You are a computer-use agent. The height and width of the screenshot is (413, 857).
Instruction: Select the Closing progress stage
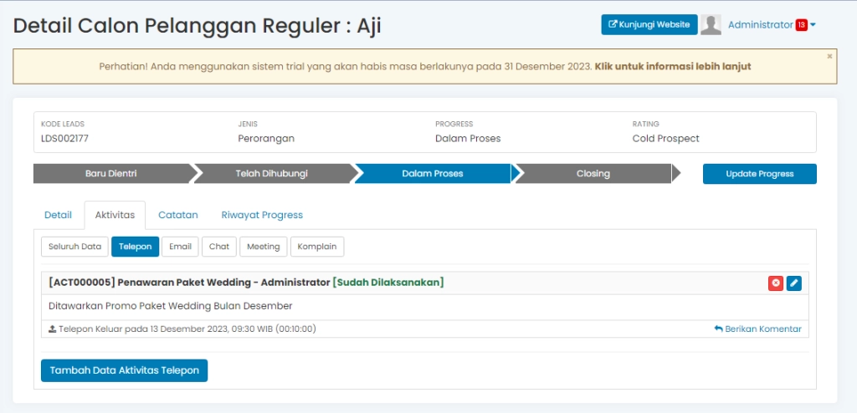(x=593, y=174)
